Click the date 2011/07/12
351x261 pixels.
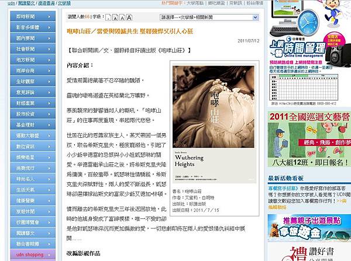tap(249, 41)
